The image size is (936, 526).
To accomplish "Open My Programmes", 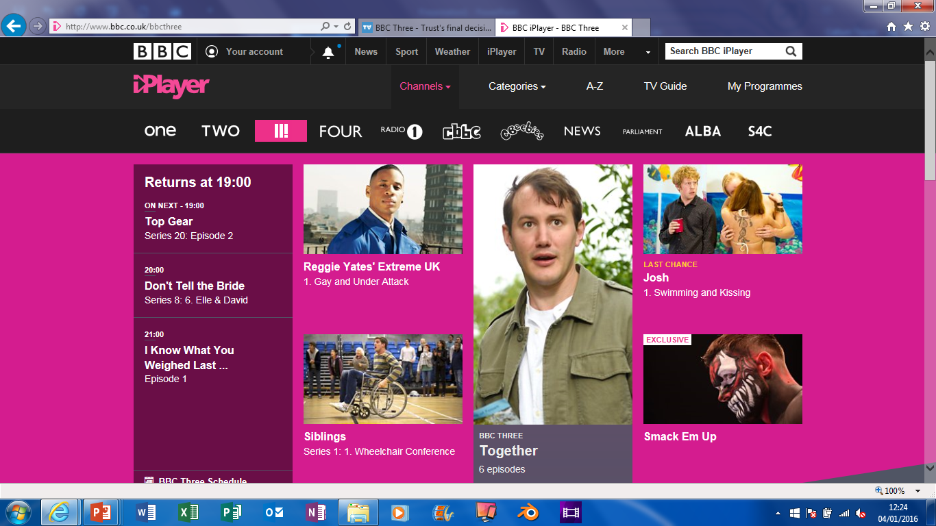I will click(x=765, y=86).
